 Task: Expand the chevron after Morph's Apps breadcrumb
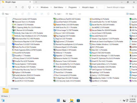[97, 7]
